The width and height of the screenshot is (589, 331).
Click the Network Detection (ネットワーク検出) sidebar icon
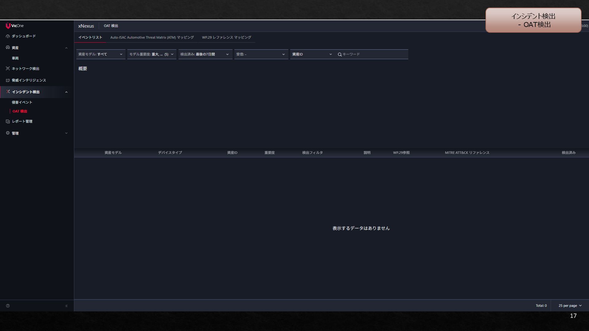point(8,68)
